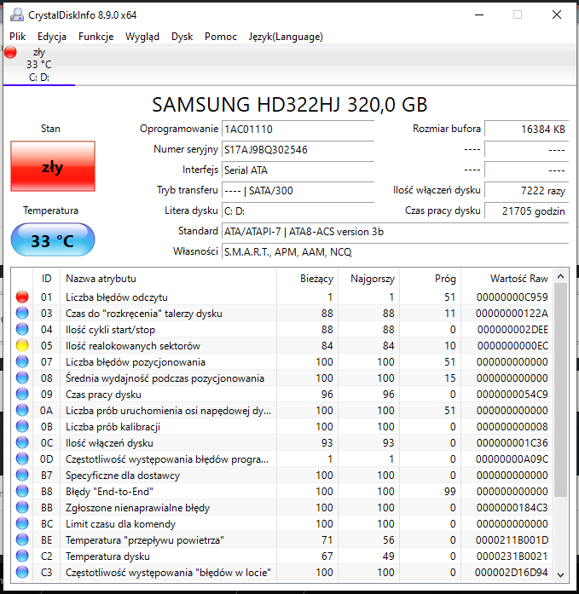This screenshot has width=579, height=594.
Task: Click raw value 0000000184C3
Action: coord(512,508)
